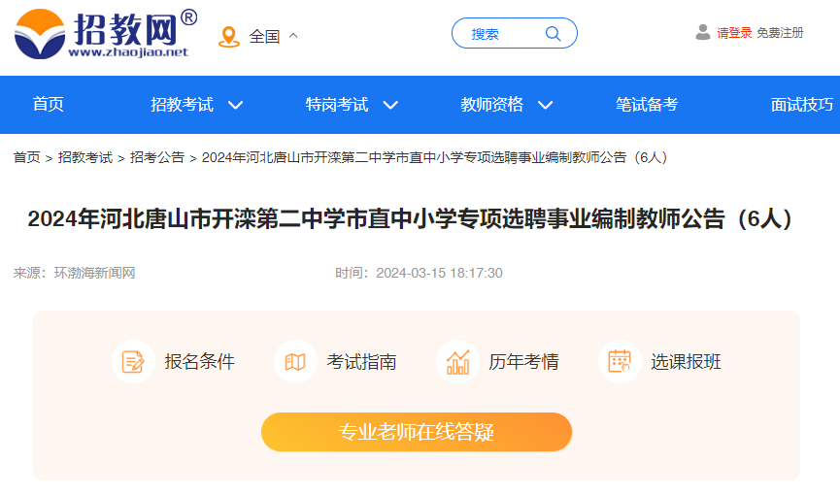Click the 招考公告 breadcrumb link
This screenshot has width=840, height=495.
157,157
